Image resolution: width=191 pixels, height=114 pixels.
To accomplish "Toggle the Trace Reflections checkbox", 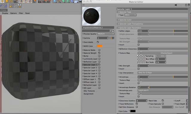I will click(137, 104).
